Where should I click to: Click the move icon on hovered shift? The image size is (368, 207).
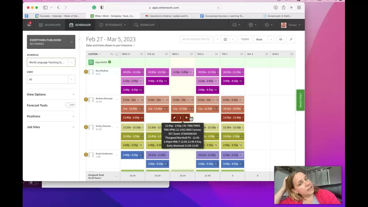[186, 118]
